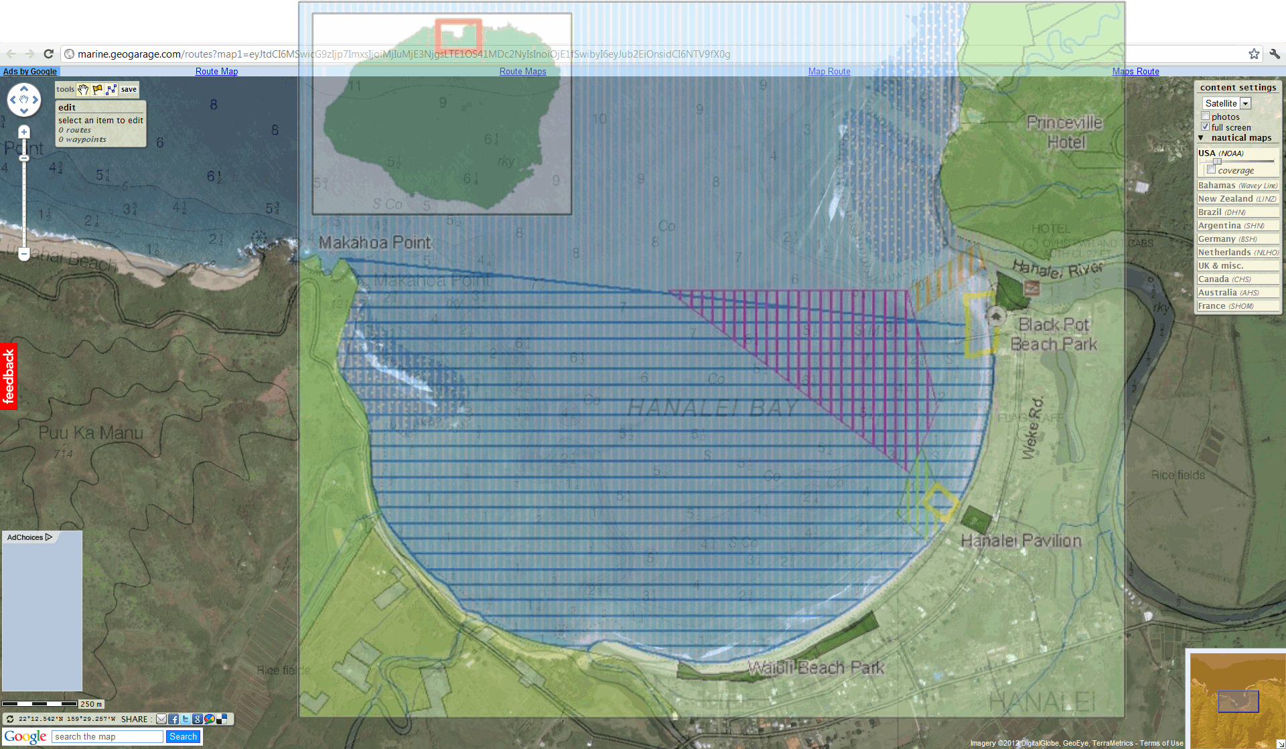This screenshot has width=1286, height=749.
Task: Share the map on Twitter
Action: (x=186, y=719)
